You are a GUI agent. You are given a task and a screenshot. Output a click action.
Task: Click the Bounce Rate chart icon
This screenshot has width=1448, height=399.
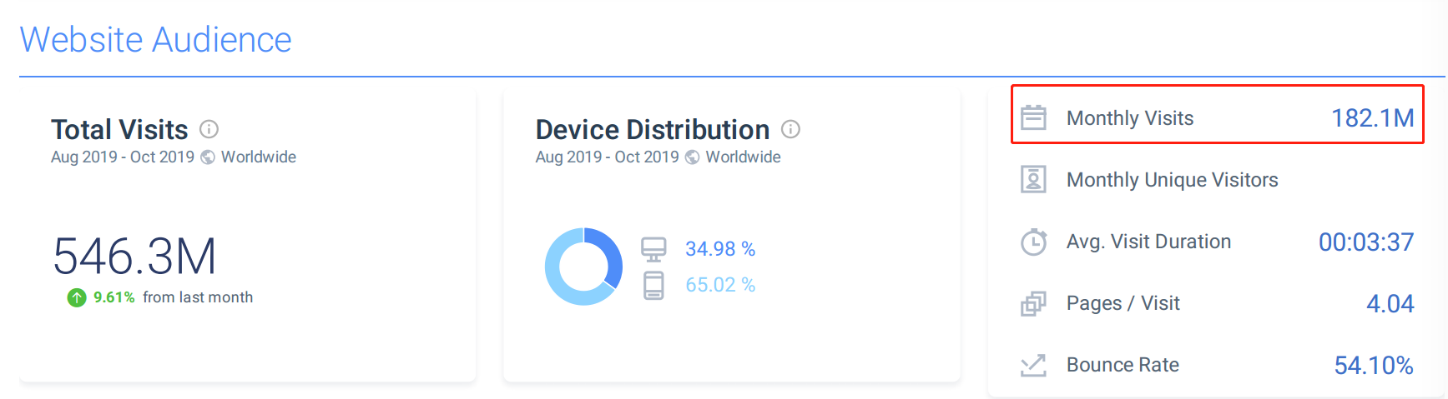(1033, 365)
